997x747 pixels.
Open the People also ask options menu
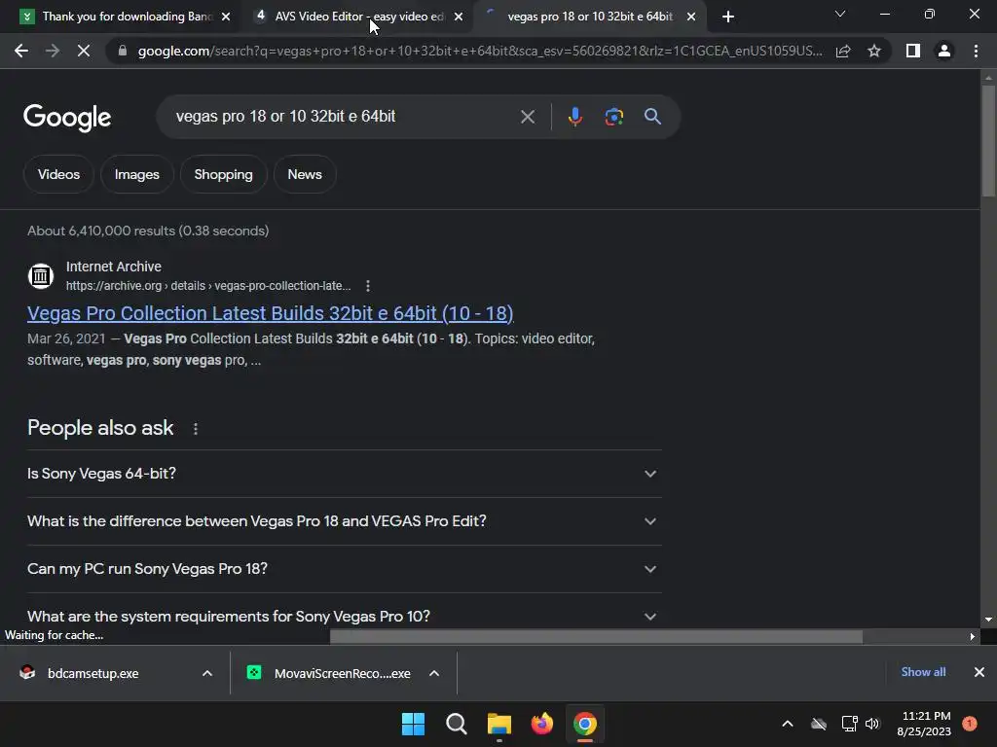[195, 429]
